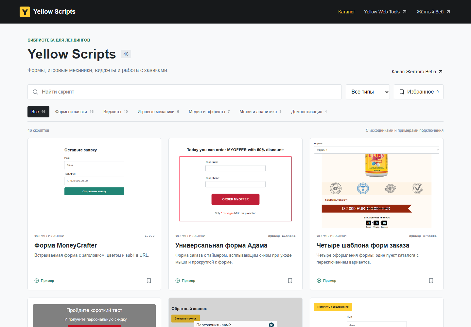Viewport: 471px width, 327px height.
Task: Close the Перезвонить вам popup
Action: (271, 325)
